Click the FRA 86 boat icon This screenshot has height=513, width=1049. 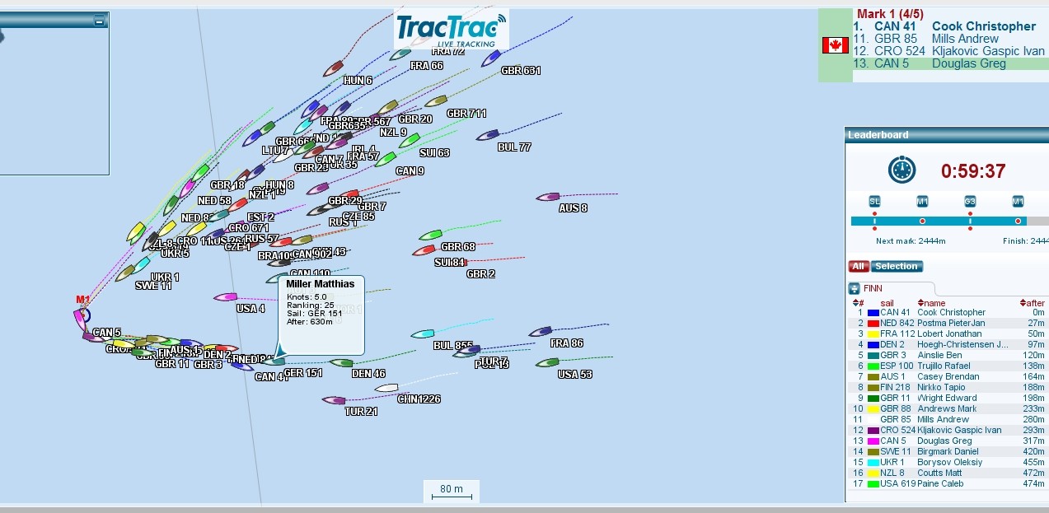[x=541, y=332]
